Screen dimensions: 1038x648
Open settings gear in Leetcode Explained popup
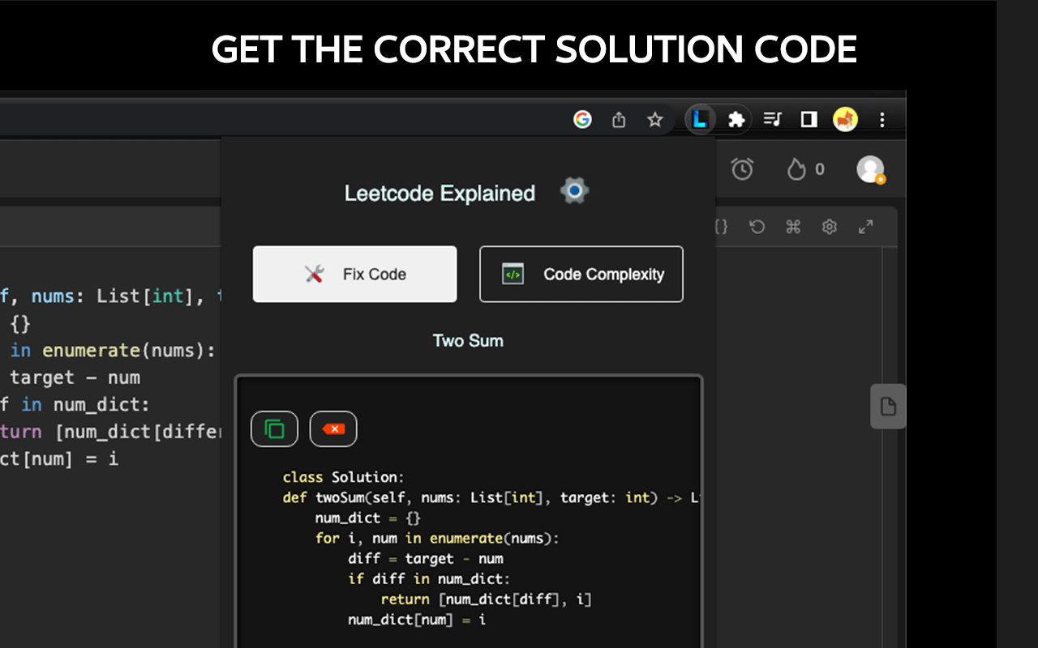pos(574,191)
